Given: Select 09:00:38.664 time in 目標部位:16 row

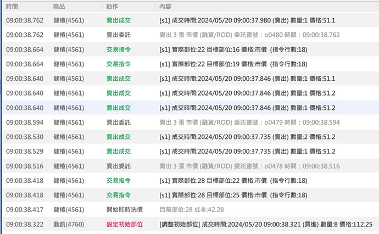Looking at the screenshot, I should (25, 49).
